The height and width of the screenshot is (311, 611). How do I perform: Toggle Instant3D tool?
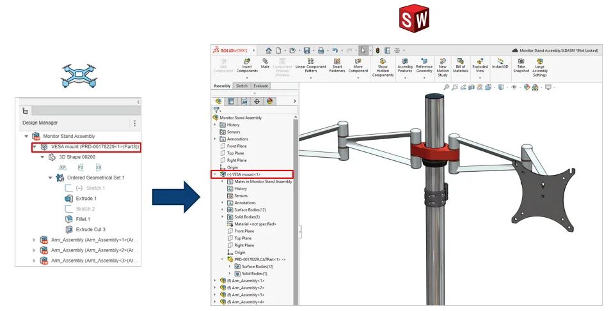click(500, 64)
